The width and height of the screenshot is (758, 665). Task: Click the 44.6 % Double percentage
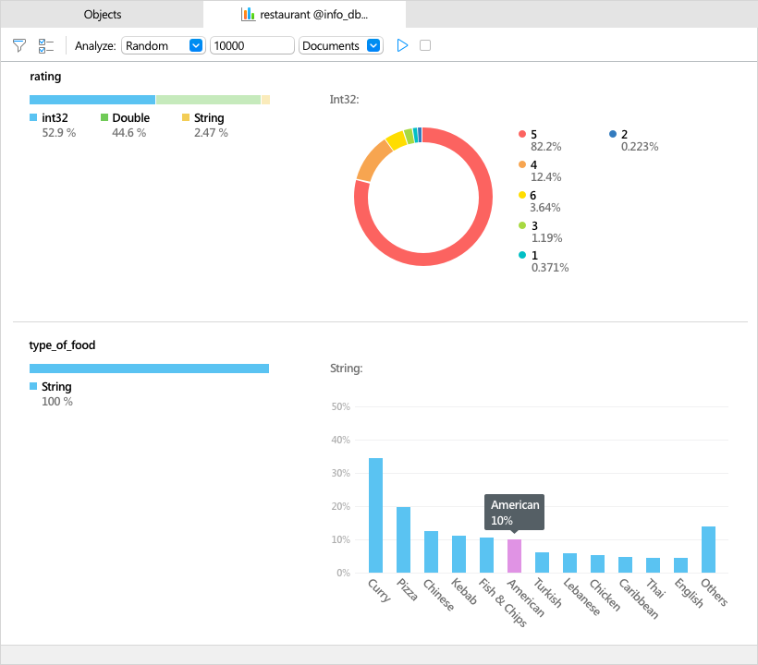tap(129, 133)
